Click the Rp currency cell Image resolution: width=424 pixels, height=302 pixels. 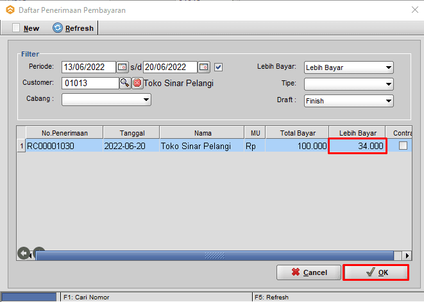tap(255, 146)
